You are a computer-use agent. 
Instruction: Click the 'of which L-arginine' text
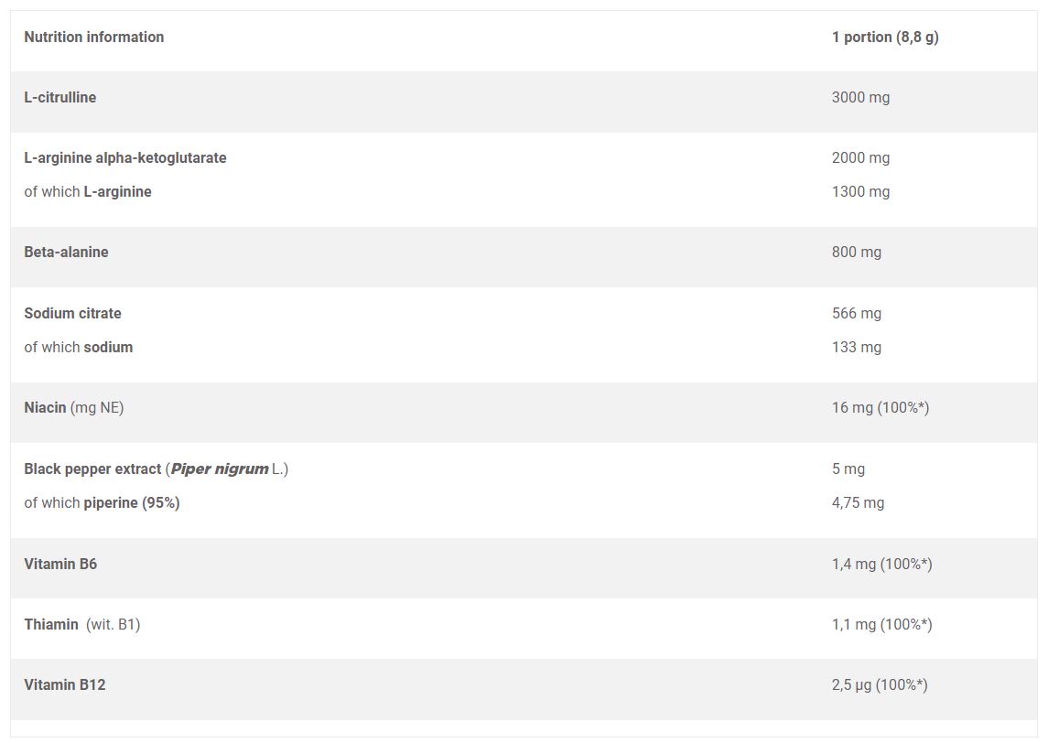click(88, 192)
